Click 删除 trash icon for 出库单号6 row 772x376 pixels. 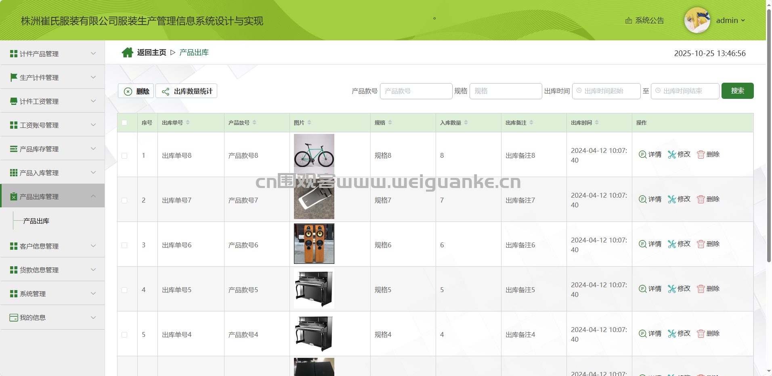click(x=701, y=244)
